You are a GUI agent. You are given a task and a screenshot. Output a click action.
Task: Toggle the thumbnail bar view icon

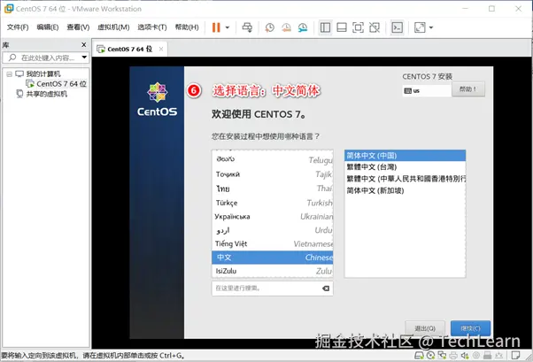tap(342, 27)
